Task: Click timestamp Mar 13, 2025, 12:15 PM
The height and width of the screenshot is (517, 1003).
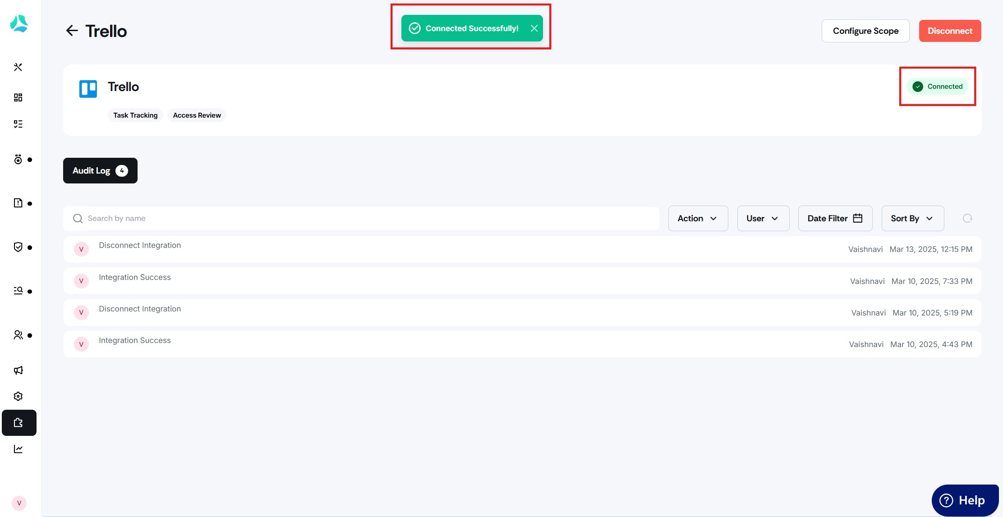Action: coord(931,249)
